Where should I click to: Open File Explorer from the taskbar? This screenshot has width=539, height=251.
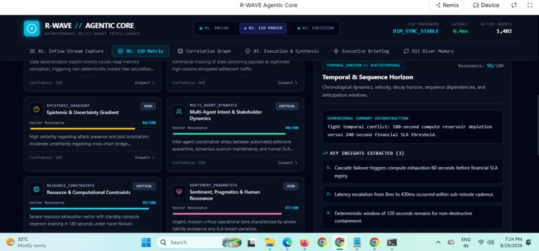(x=270, y=243)
